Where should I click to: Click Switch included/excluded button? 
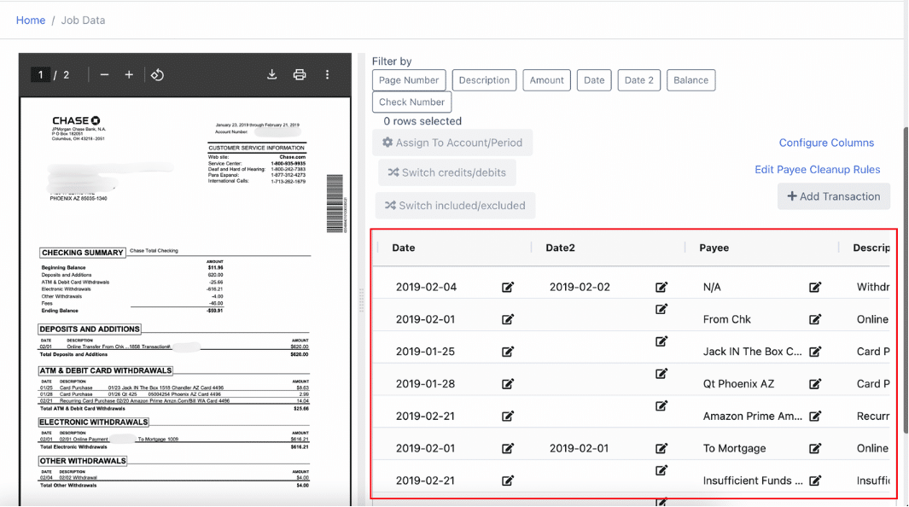pos(455,206)
